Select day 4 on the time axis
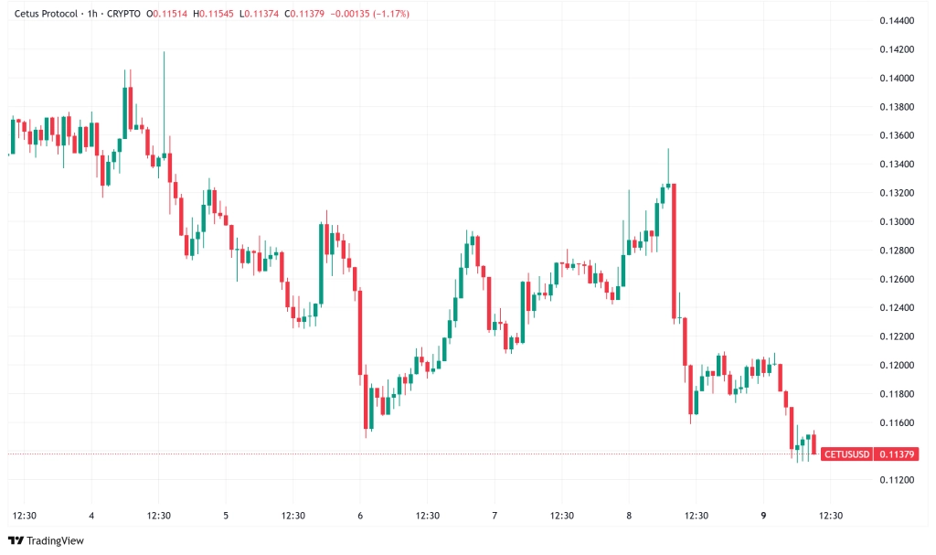 tap(91, 516)
